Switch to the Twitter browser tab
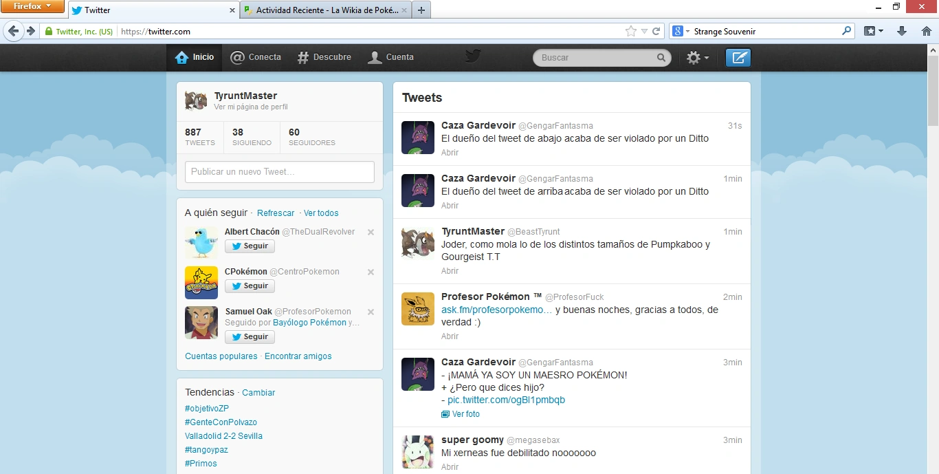The height and width of the screenshot is (474, 939). (x=154, y=10)
